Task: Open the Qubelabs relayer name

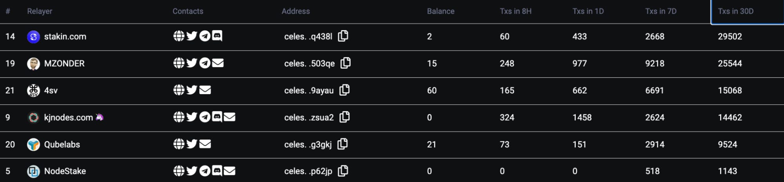Action: (62, 145)
